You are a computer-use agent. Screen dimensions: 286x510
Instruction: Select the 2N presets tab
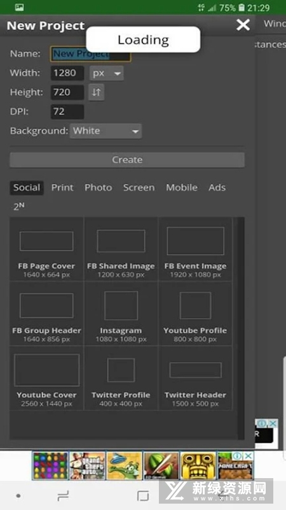pos(19,207)
